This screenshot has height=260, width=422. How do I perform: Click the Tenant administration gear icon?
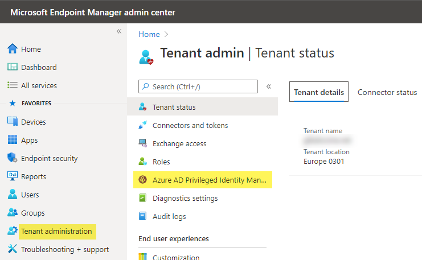coord(13,230)
